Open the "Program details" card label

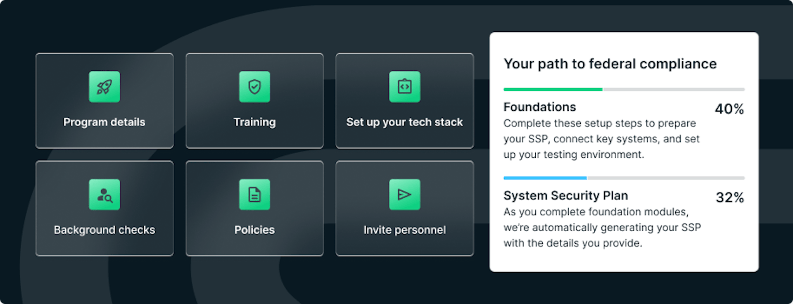pyautogui.click(x=104, y=122)
